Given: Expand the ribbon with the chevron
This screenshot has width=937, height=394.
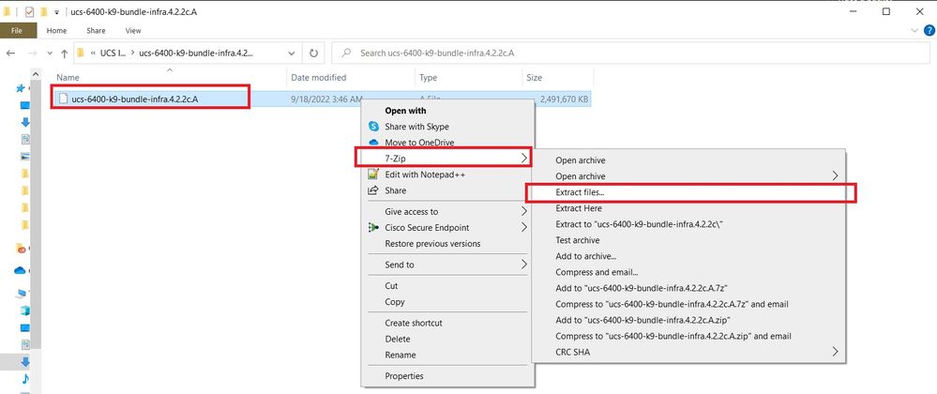Looking at the screenshot, I should 914,31.
